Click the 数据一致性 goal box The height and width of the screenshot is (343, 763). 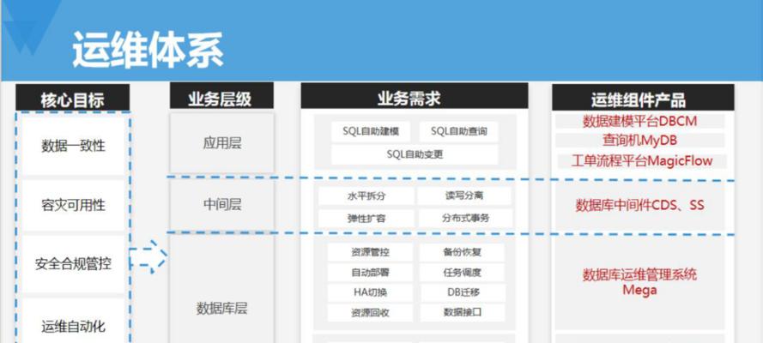73,146
